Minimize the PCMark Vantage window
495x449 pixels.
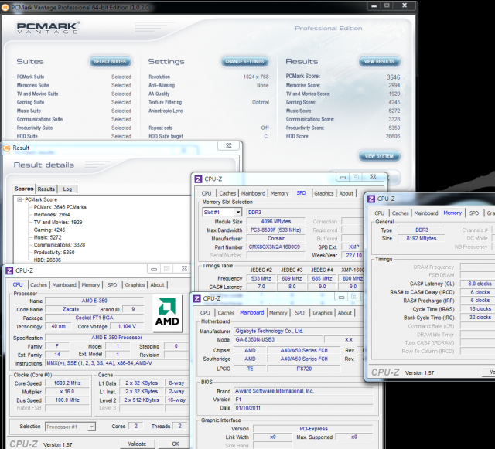374,5
